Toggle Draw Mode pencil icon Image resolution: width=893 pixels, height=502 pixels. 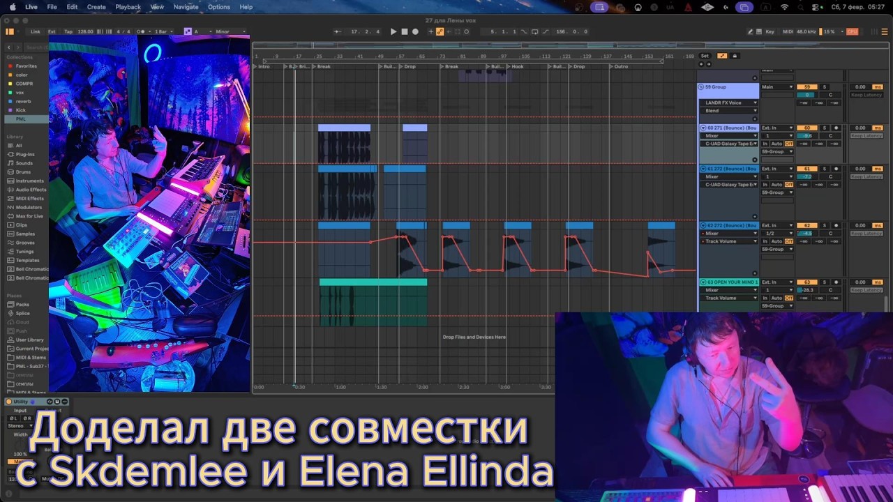[750, 31]
